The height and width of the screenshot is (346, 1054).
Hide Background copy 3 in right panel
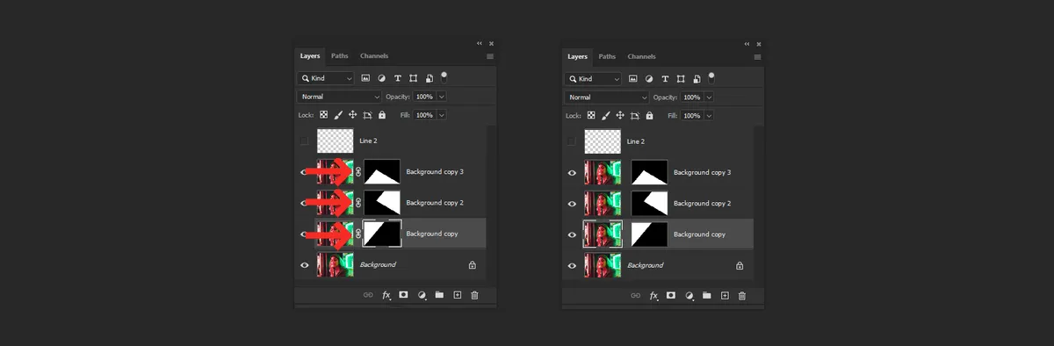click(x=572, y=173)
